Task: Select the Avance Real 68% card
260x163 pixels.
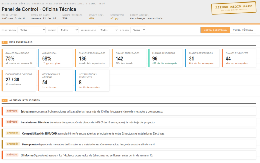Action: pos(56,58)
